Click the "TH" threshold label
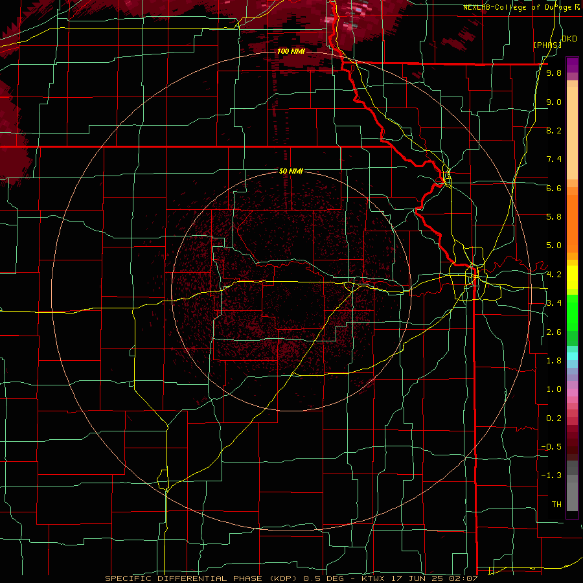The height and width of the screenshot is (583, 583). coord(556,505)
